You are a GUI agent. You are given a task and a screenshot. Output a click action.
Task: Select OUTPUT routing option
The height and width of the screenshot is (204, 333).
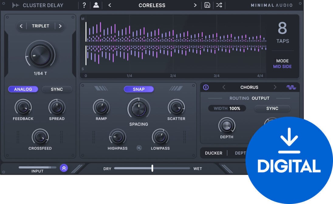pos(261,98)
